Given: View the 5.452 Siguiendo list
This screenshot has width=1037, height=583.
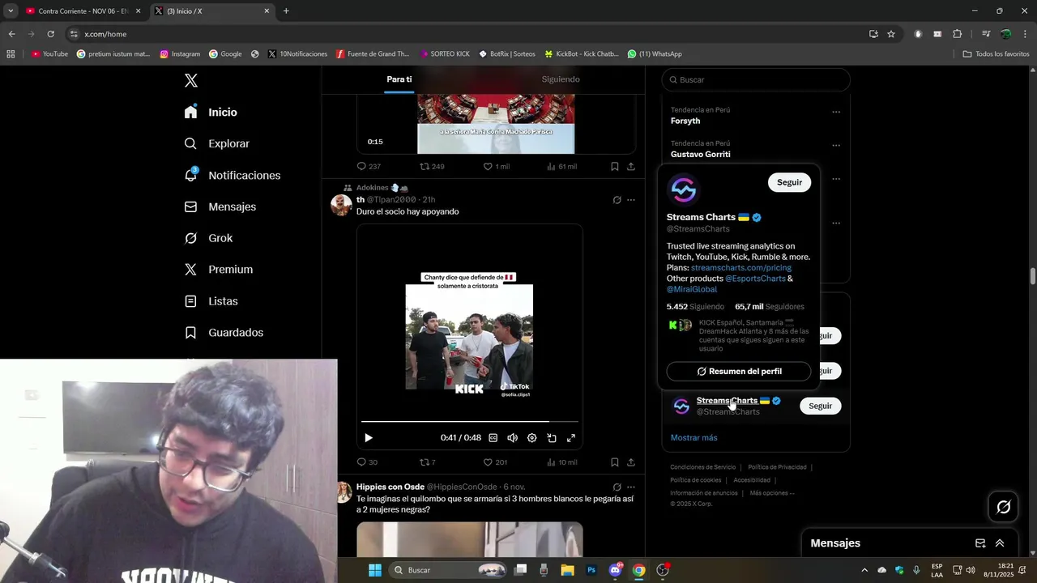Looking at the screenshot, I should coord(695,307).
